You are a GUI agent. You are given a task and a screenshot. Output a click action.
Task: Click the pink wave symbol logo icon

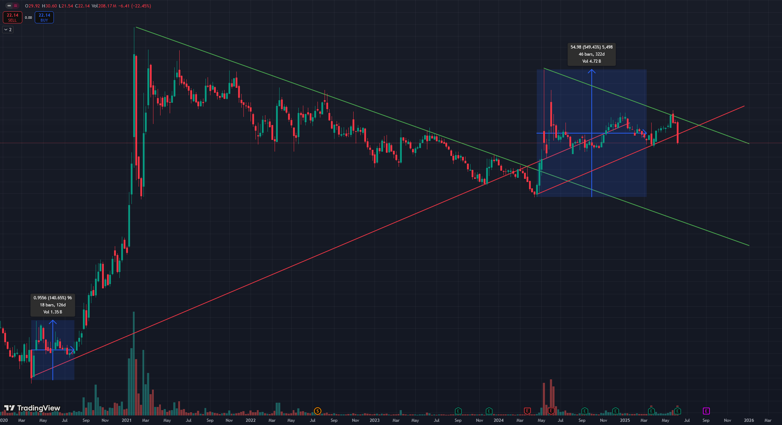pos(16,6)
